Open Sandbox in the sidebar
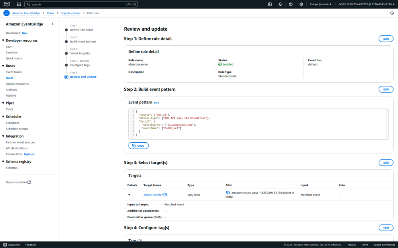Image resolution: width=398 pixels, height=248 pixels. click(12, 52)
